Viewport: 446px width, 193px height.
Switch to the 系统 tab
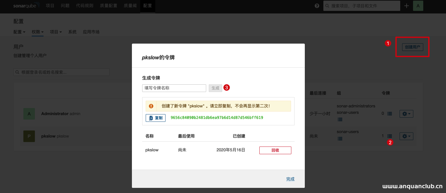coord(72,32)
